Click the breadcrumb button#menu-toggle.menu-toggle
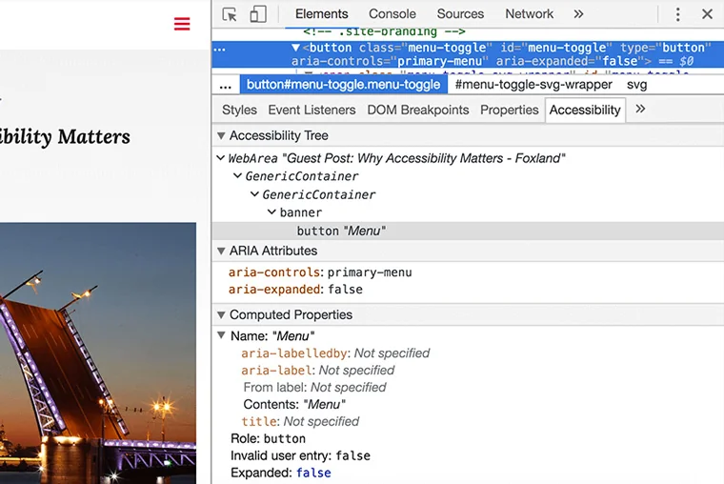The image size is (724, 484). pyautogui.click(x=344, y=85)
